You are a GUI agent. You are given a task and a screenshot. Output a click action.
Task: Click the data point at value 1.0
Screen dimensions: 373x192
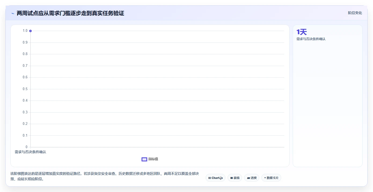coord(30,31)
